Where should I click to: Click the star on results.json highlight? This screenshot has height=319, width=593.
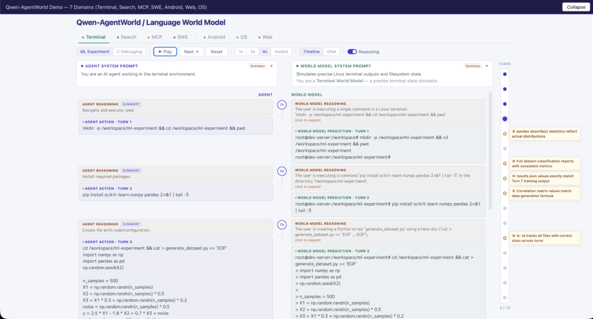514,176
